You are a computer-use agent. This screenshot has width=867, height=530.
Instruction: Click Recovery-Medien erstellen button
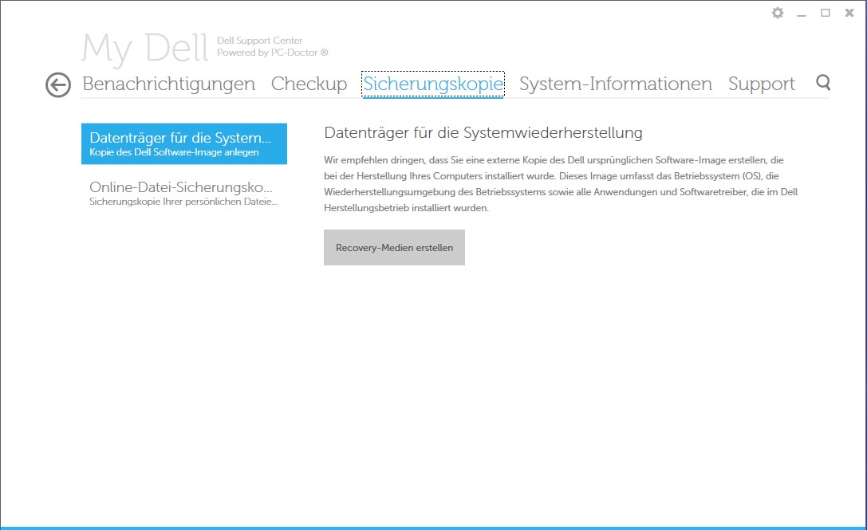[x=394, y=248]
